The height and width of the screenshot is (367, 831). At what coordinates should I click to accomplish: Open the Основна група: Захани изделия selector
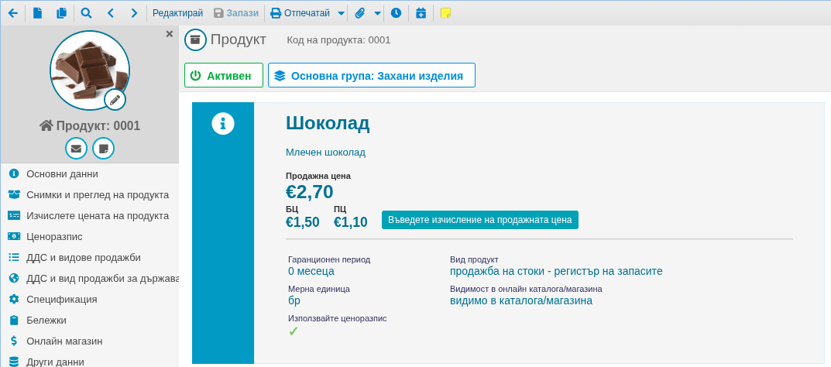point(372,76)
